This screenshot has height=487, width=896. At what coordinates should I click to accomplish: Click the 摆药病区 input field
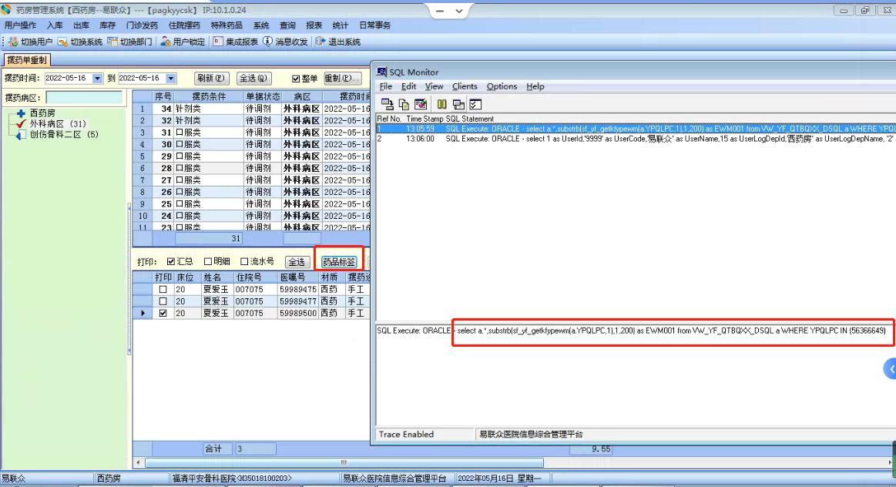[x=84, y=98]
